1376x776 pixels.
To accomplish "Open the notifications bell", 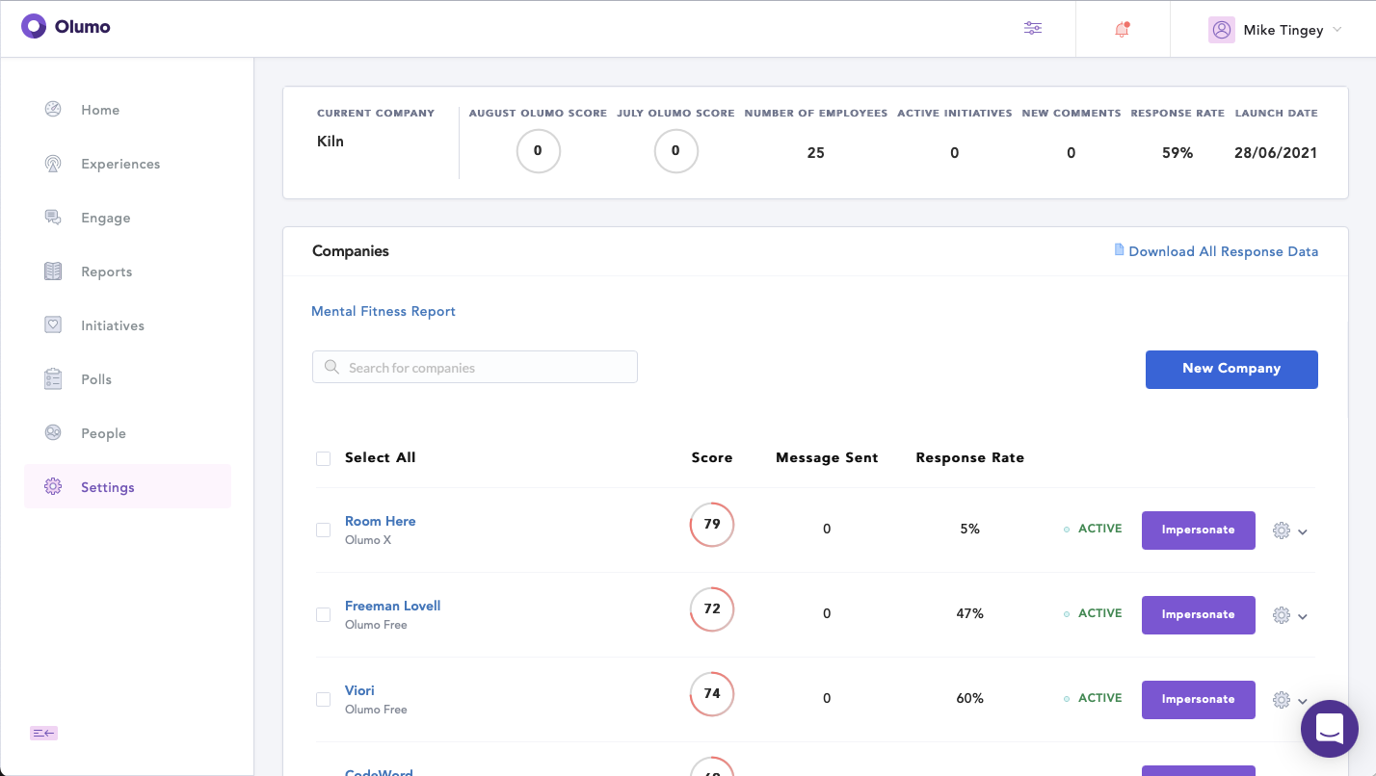I will click(x=1122, y=29).
